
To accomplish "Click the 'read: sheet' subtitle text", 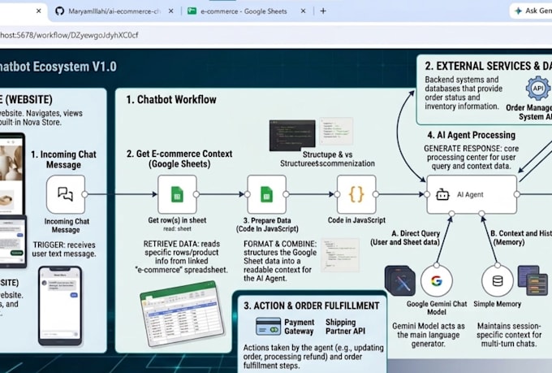I will [x=177, y=229].
